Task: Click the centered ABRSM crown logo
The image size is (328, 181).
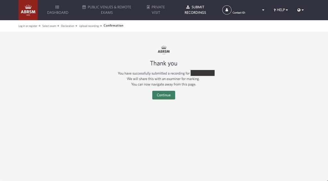Action: click(x=164, y=50)
